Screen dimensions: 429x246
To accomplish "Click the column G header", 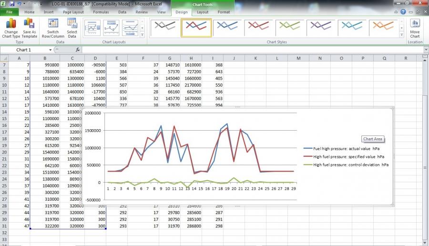I will pyautogui.click(x=170, y=58).
